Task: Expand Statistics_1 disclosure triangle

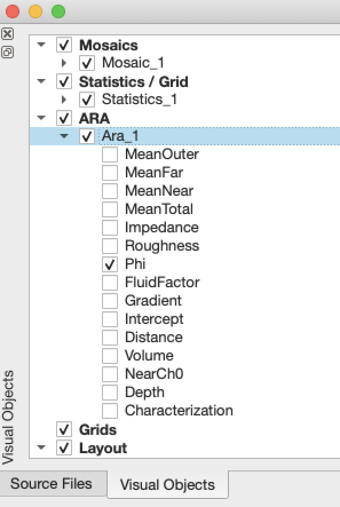Action: pyautogui.click(x=64, y=99)
